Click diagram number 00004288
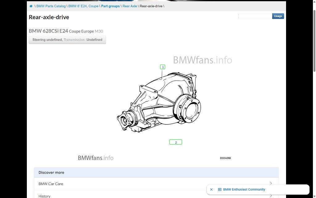This screenshot has width=316, height=198. coord(225,158)
